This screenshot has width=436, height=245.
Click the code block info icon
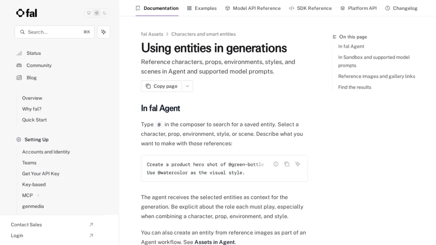click(x=276, y=164)
